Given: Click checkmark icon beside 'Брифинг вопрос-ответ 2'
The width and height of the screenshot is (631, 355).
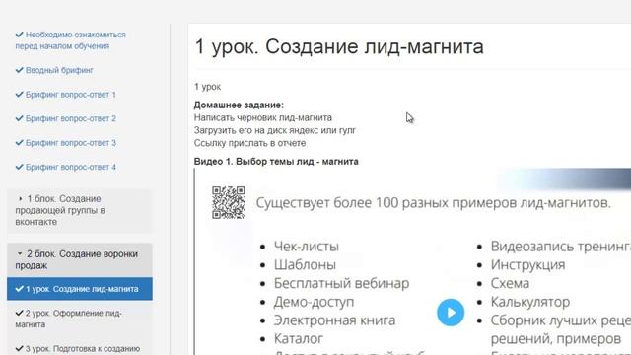Looking at the screenshot, I should point(20,118).
